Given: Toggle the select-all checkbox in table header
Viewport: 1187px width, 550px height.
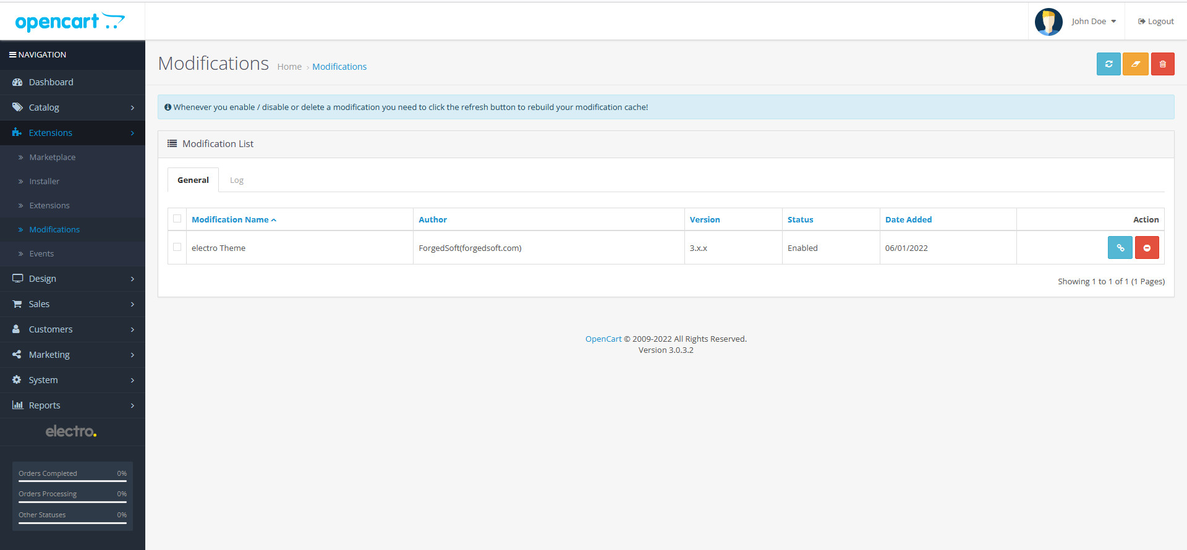Looking at the screenshot, I should click(177, 219).
